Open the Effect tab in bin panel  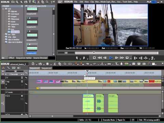12,58
